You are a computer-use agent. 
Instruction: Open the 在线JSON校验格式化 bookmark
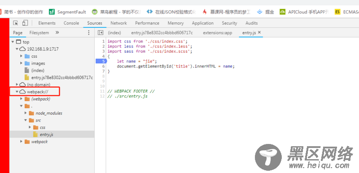171,12
